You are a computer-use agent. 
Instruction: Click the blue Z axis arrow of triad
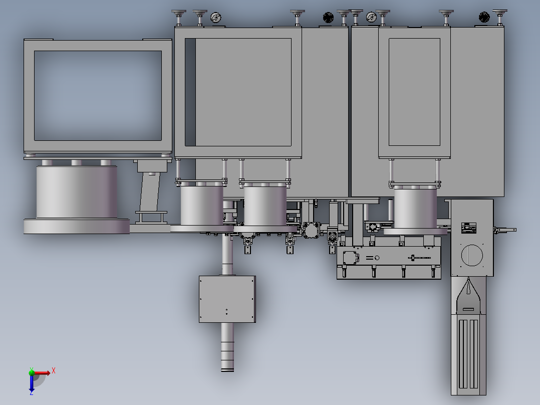32,383
